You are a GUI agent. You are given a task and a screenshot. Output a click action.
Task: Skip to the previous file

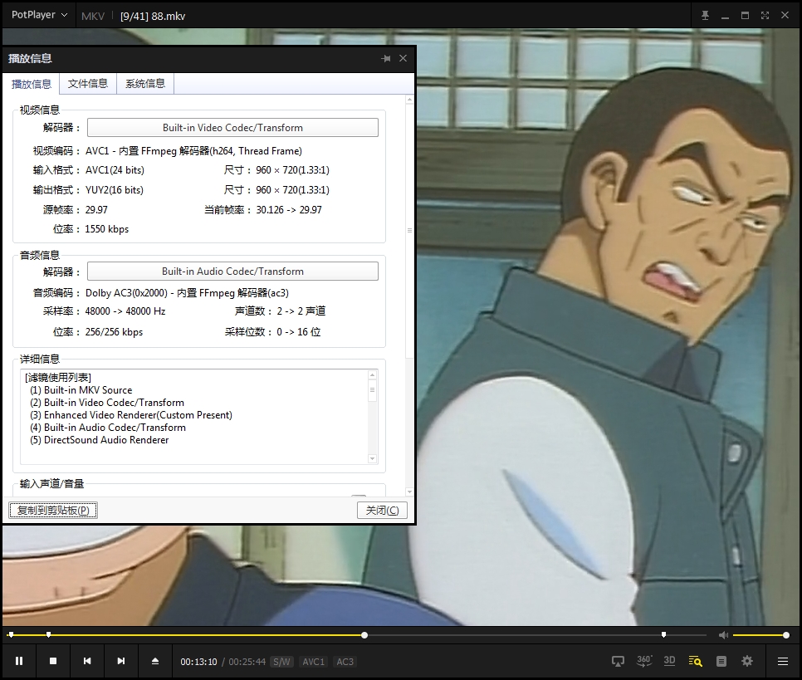[x=87, y=661]
